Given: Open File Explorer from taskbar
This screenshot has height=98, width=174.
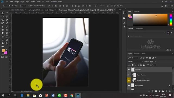Looking at the screenshot, I should pos(28,96).
